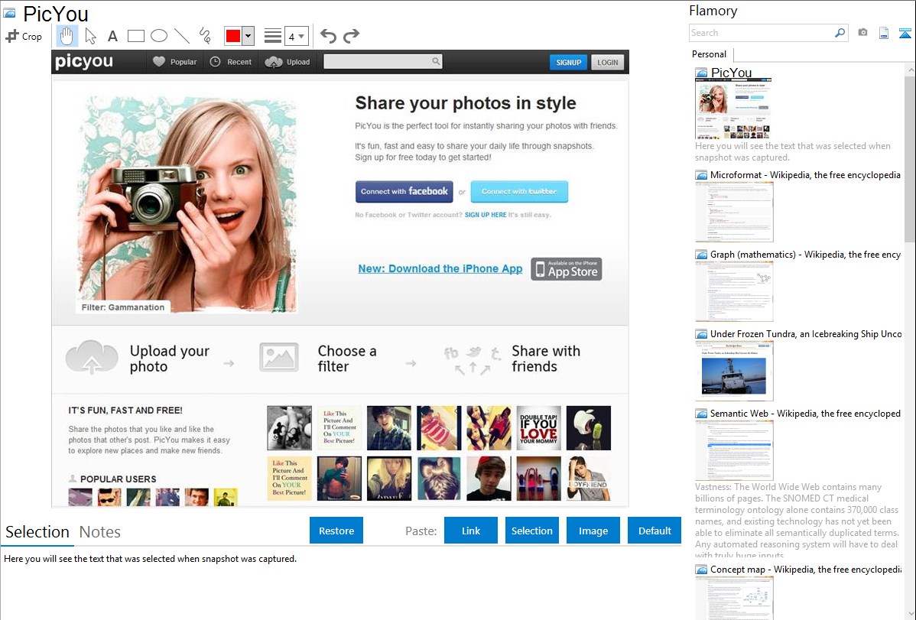916x620 pixels.
Task: Click the red color swatch
Action: pos(233,36)
